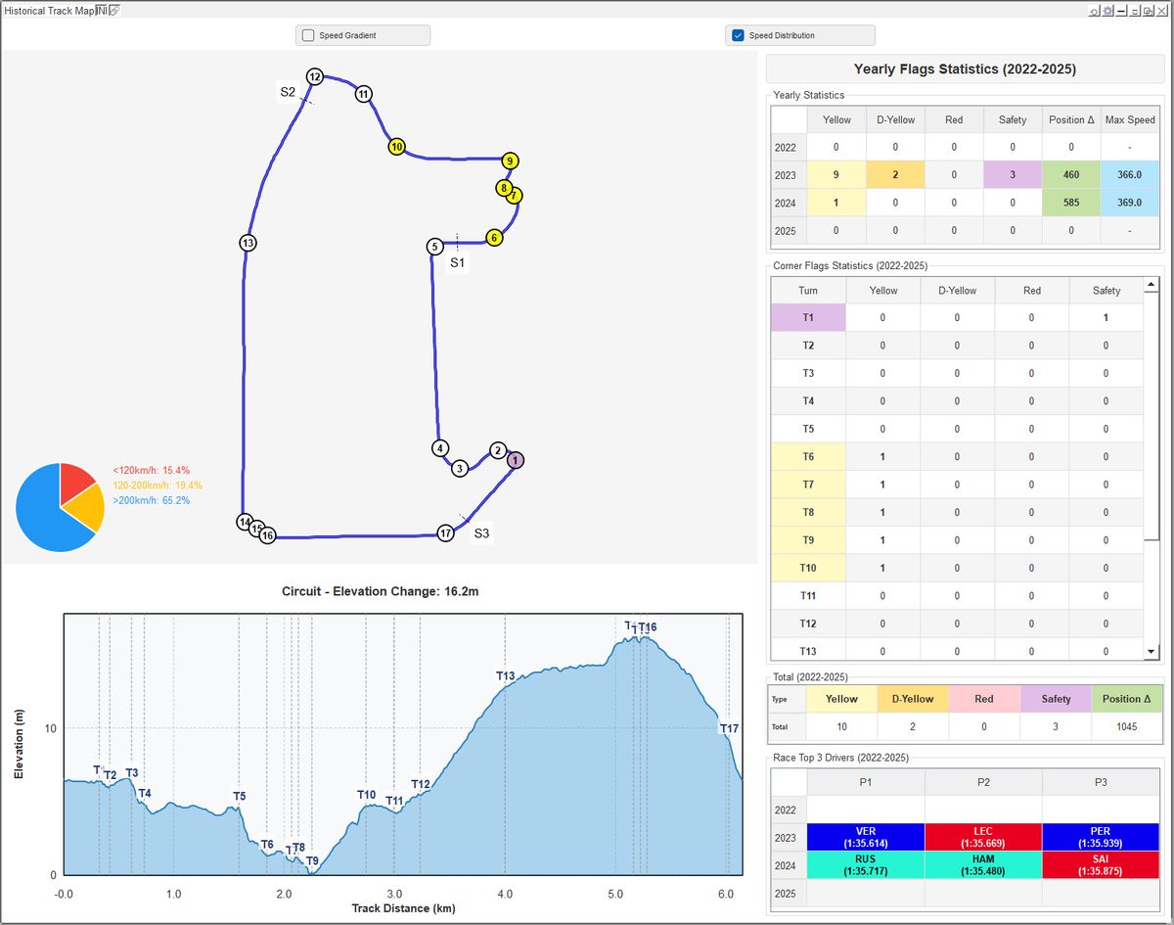Image resolution: width=1174 pixels, height=925 pixels.
Task: Uncheck the Speed Distribution checkbox
Action: click(739, 35)
